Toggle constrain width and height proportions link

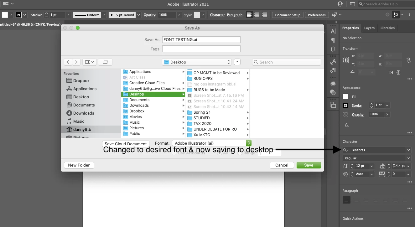tap(408, 60)
